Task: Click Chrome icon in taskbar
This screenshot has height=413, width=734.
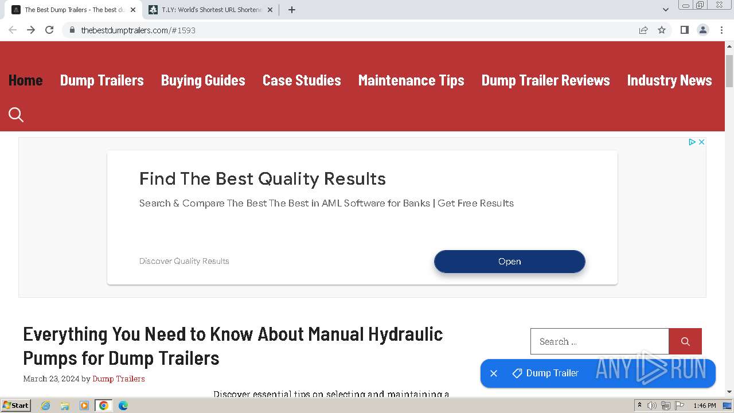Action: tap(104, 406)
